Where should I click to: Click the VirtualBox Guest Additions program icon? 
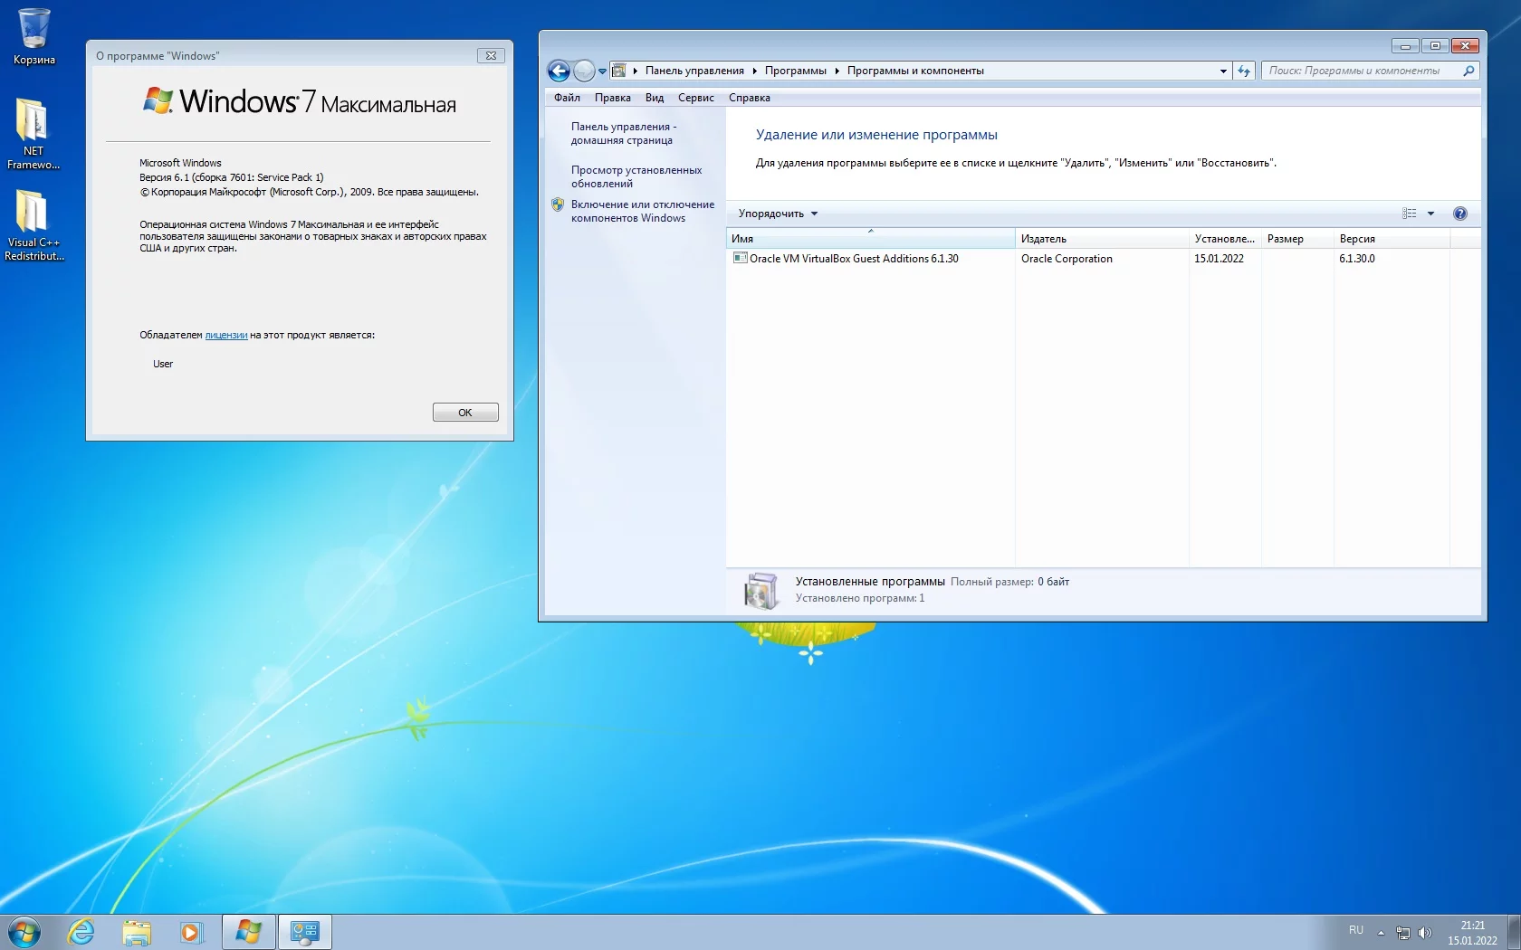click(x=740, y=258)
